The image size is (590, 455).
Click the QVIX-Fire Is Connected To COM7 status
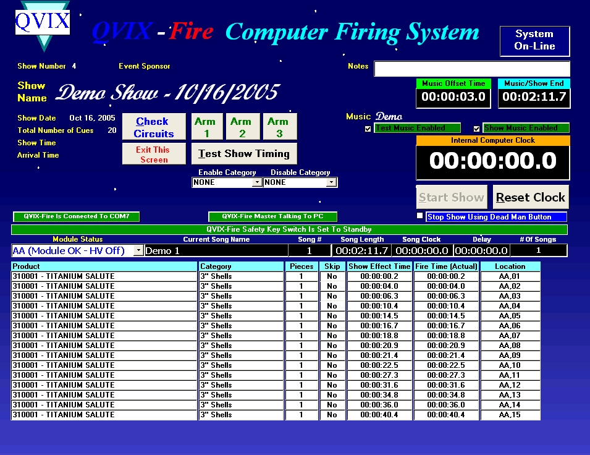(77, 216)
